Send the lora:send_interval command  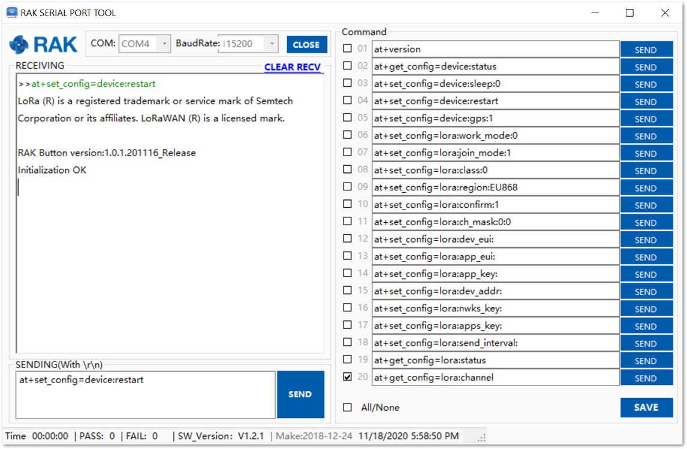click(x=646, y=343)
